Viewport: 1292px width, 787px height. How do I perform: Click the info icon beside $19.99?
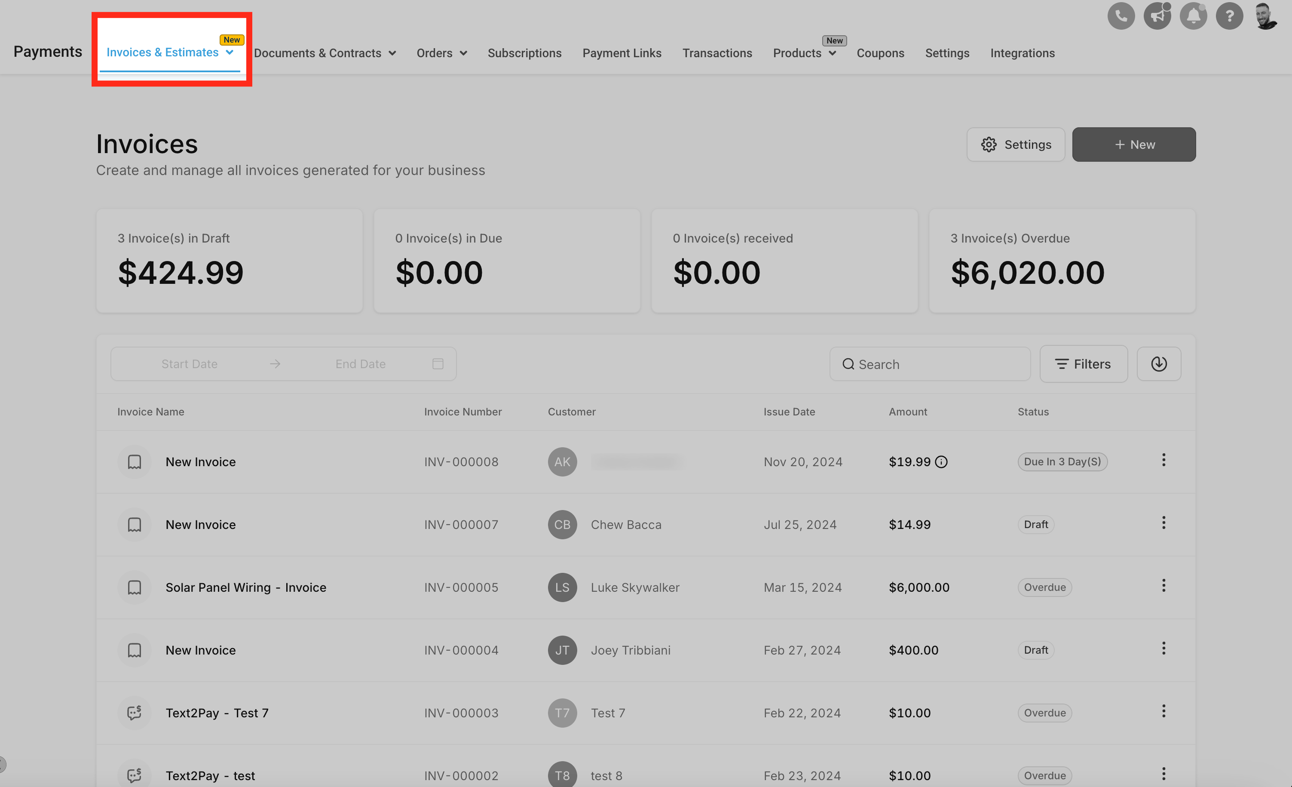coord(941,462)
